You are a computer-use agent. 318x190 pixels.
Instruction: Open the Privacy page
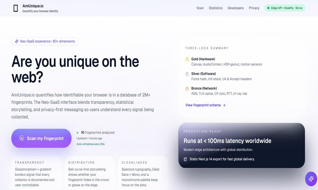click(254, 8)
